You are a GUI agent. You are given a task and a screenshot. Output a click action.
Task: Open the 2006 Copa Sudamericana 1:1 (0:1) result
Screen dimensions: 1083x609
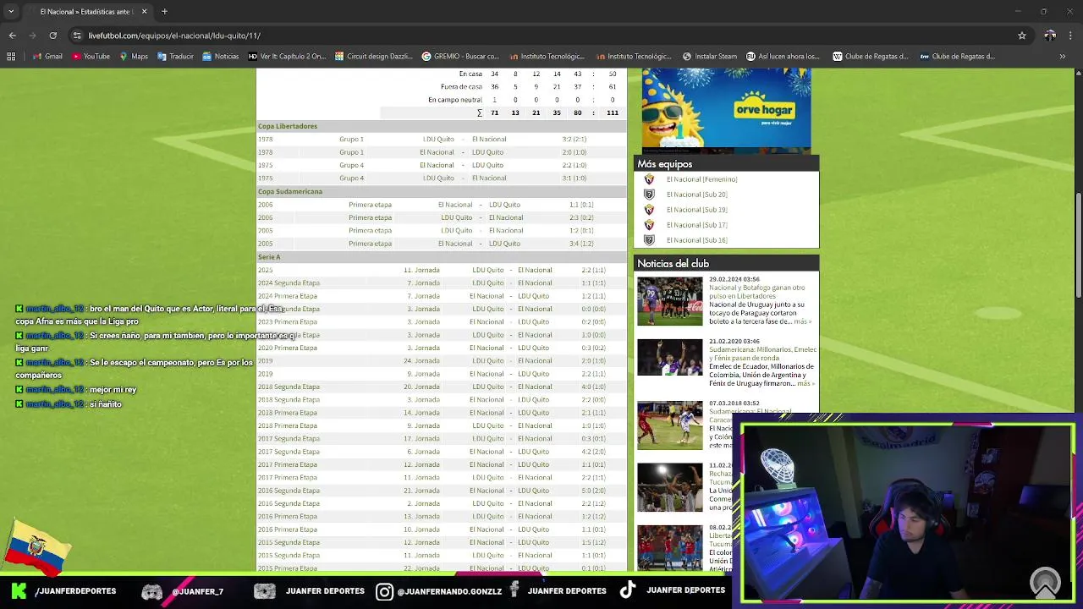click(x=580, y=205)
